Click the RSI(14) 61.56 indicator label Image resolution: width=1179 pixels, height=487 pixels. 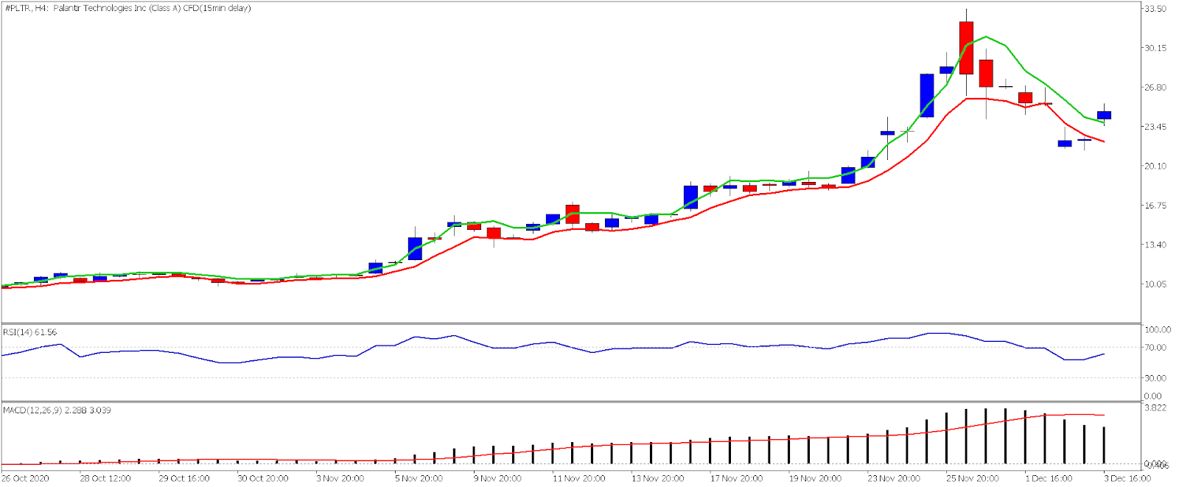coord(29,332)
